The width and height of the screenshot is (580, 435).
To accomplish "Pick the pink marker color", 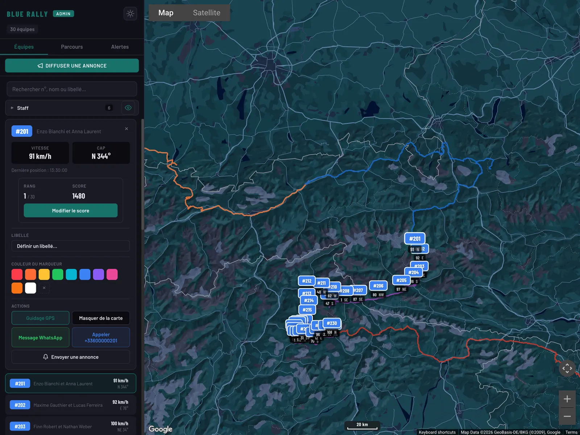I will [112, 274].
